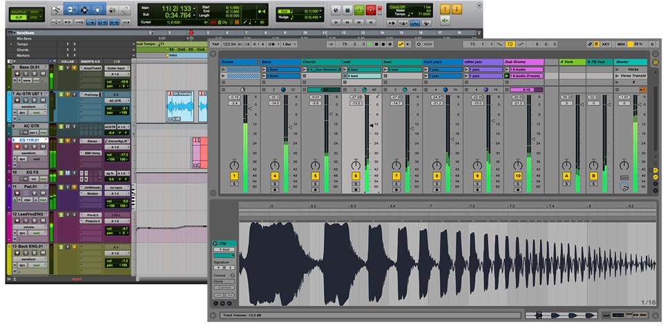Open Drums track fold arrow in Ableton
663x326 pixels.
[x=258, y=62]
